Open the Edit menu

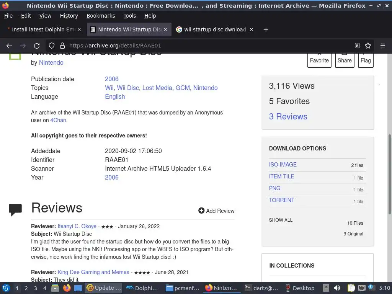tap(26, 16)
